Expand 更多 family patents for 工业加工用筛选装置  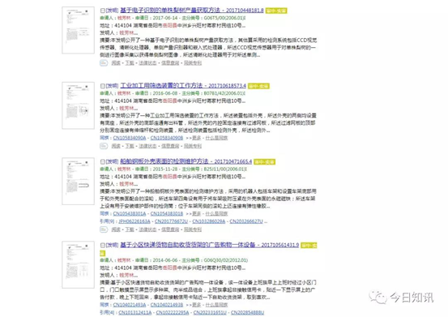tap(196, 138)
